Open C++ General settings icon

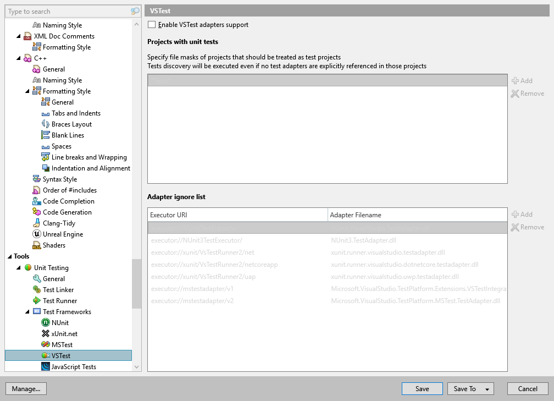click(36, 69)
